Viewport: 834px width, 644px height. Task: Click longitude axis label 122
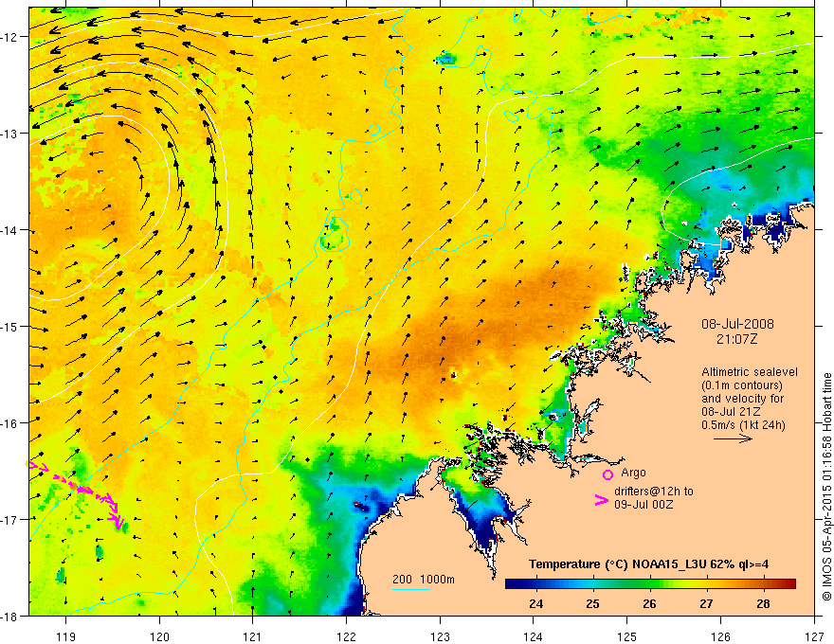point(346,636)
